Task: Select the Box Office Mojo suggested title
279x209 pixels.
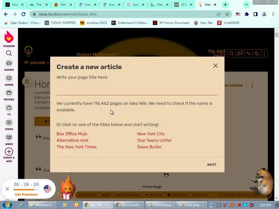Action: (x=72, y=134)
